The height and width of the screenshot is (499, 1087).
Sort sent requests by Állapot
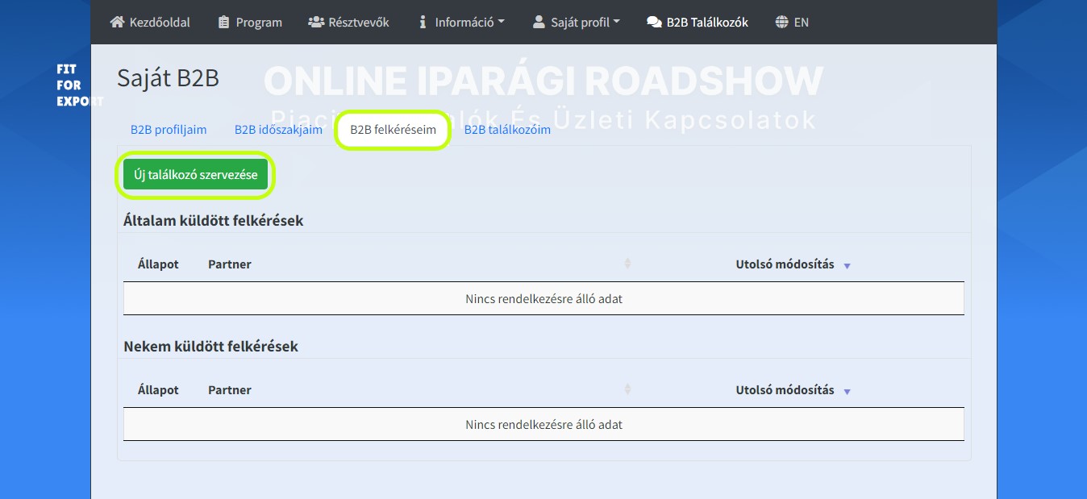click(x=158, y=264)
